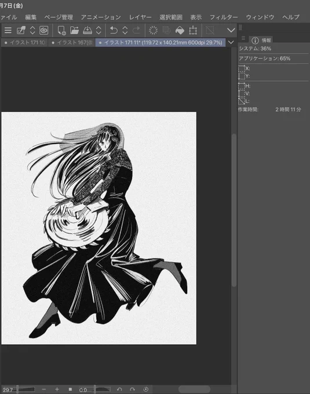Click the zoom slider next to 29.7
Viewport: 310px width, 394px height.
coord(26,389)
